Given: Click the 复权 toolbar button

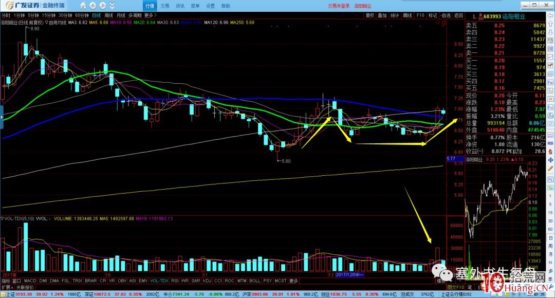Looking at the screenshot, I should point(370,15).
